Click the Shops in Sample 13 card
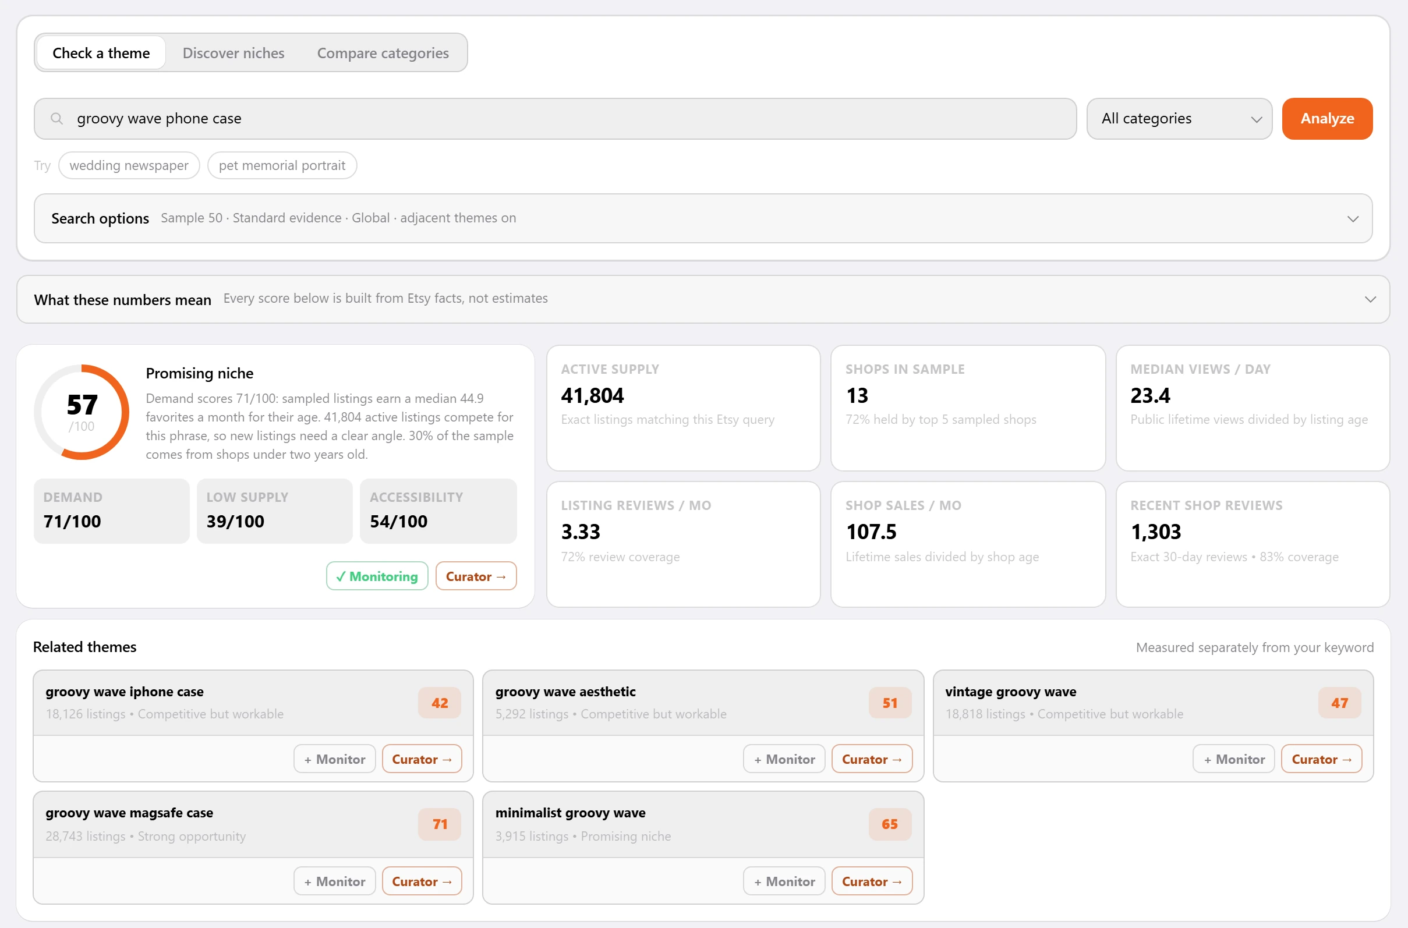 968,408
